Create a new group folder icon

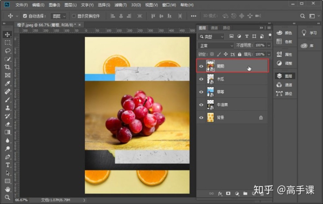(x=245, y=194)
